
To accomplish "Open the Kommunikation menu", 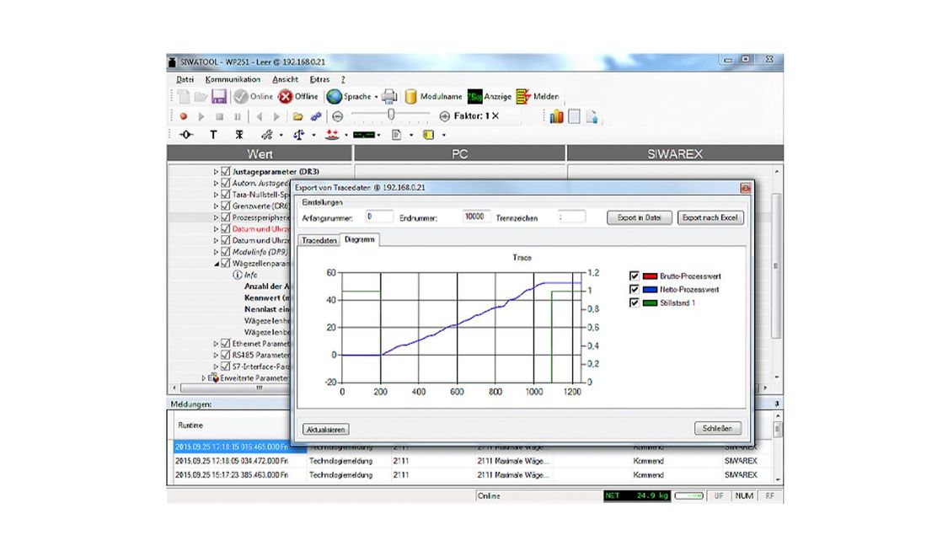I will click(x=233, y=79).
